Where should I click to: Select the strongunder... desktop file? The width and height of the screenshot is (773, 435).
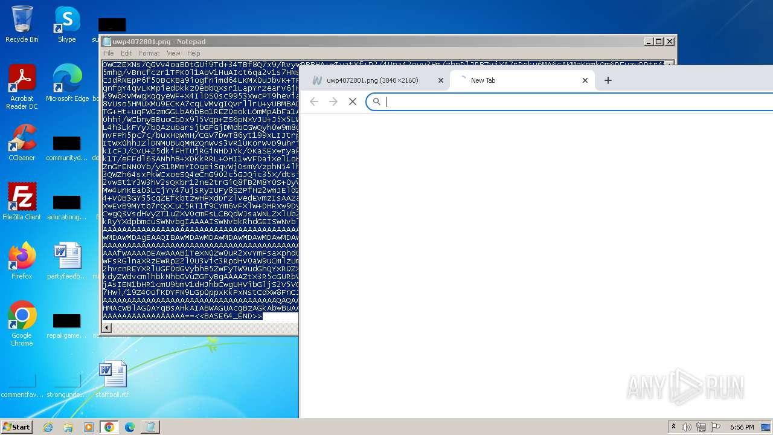[67, 385]
